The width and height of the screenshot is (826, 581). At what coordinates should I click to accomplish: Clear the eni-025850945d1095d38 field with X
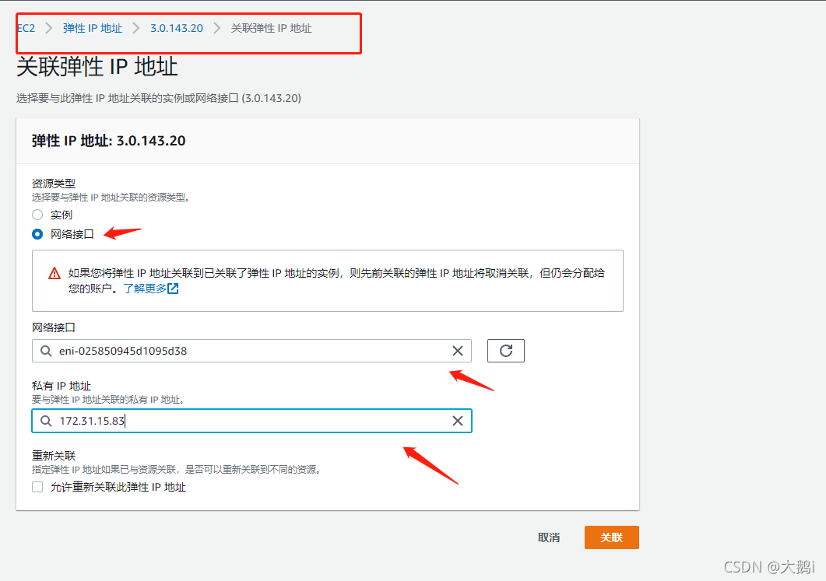coord(458,351)
